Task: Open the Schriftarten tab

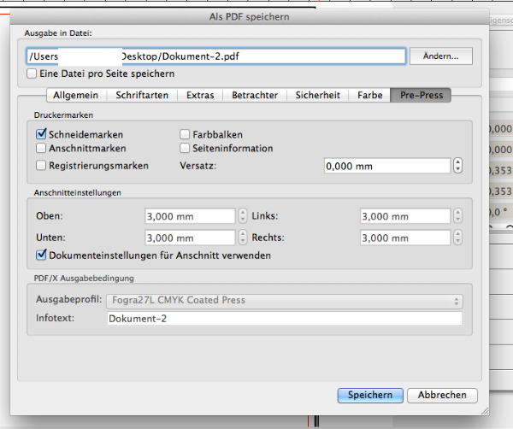Action: pos(142,95)
